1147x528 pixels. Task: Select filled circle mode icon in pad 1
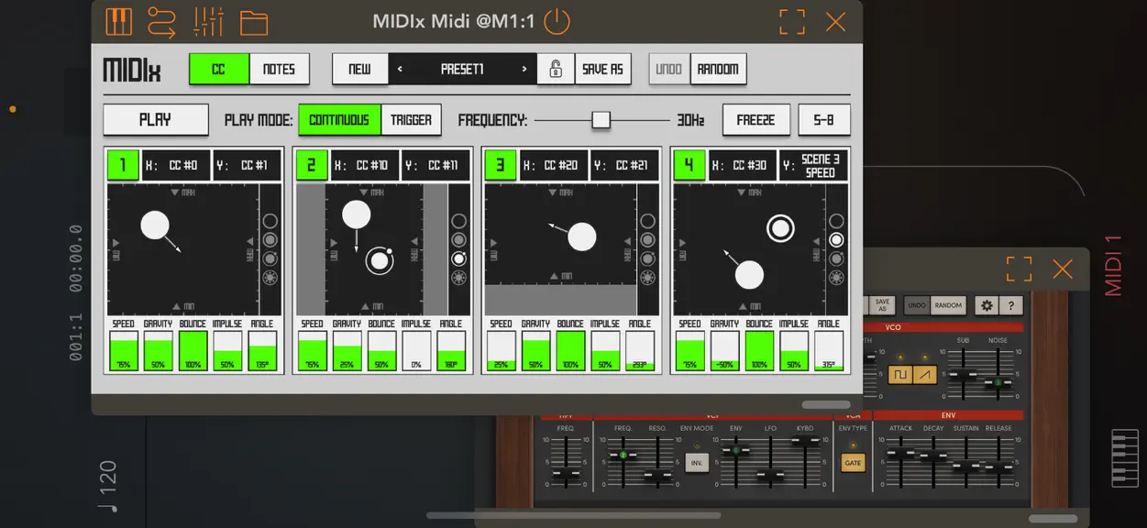click(x=270, y=240)
